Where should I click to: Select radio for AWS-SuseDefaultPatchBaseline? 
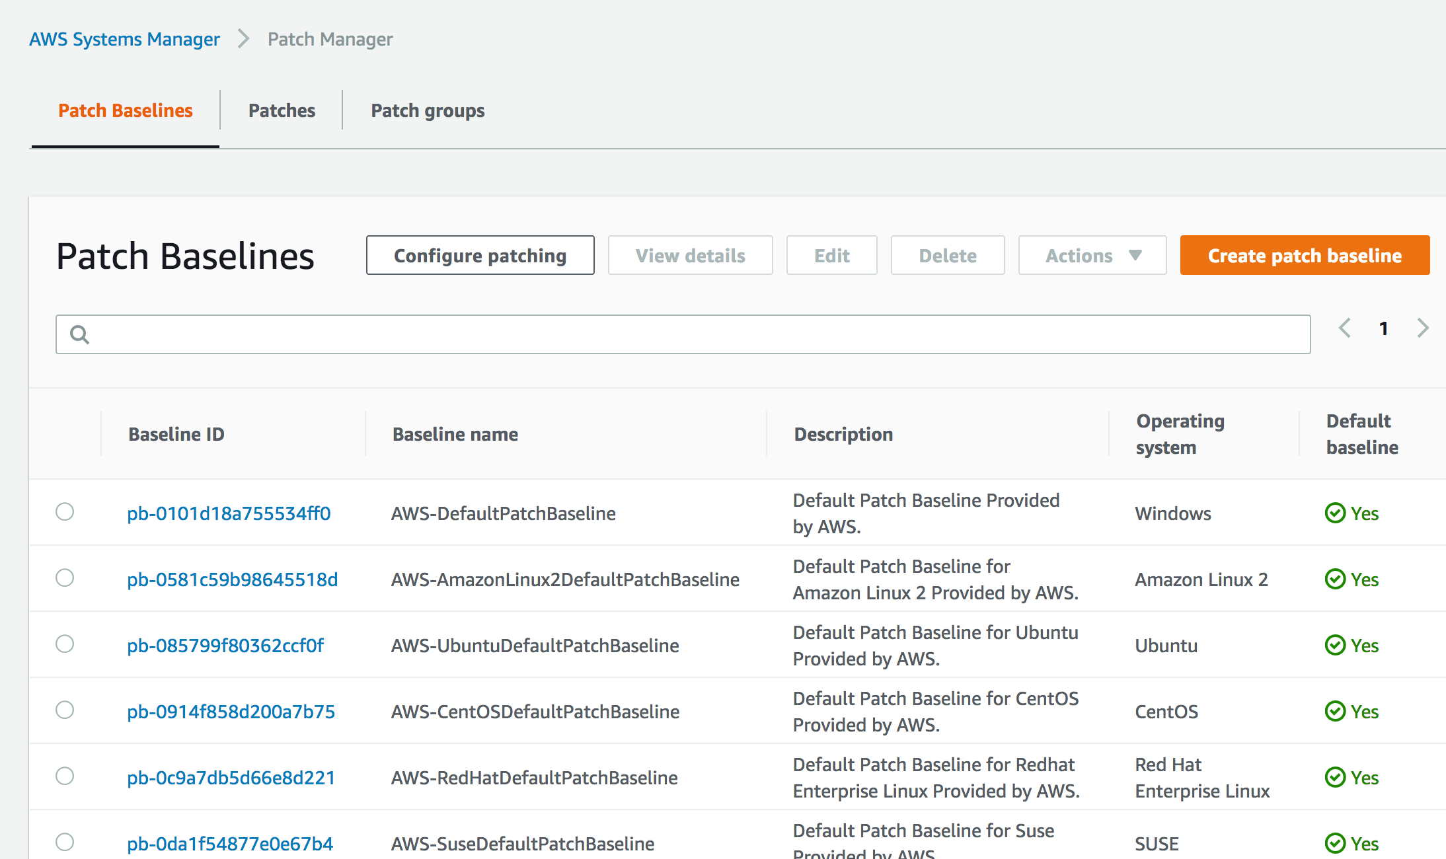(x=65, y=842)
